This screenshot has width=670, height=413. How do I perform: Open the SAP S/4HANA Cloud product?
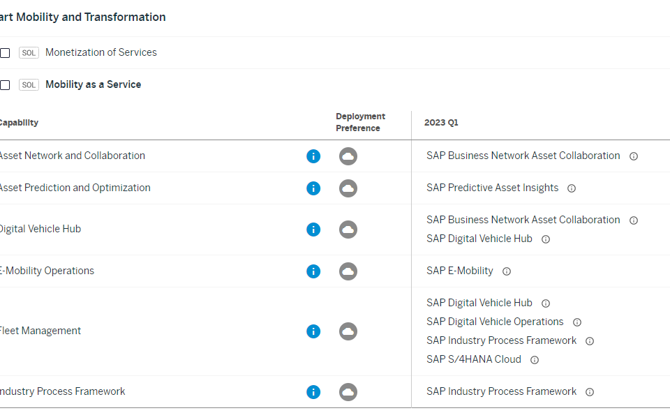coord(473,359)
